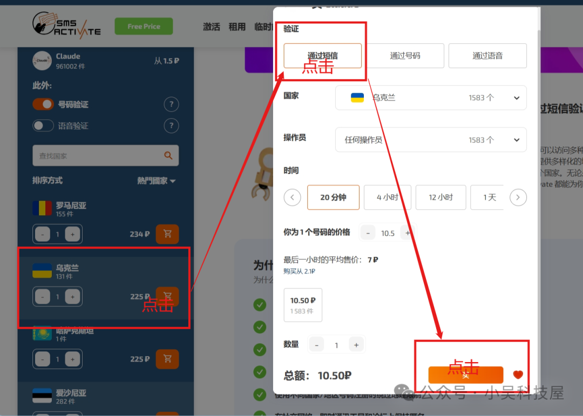Viewport: 583px width, 416px height.
Task: Add 乌克兰 number to cart
Action: [167, 296]
